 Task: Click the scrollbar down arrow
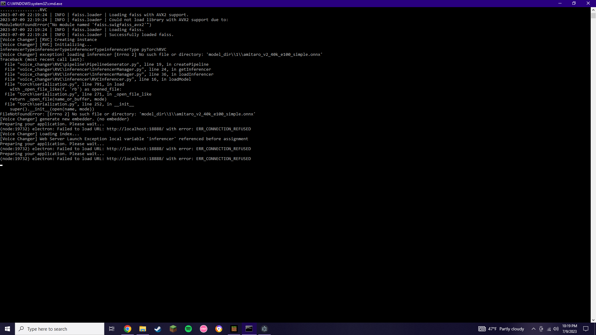click(x=593, y=320)
